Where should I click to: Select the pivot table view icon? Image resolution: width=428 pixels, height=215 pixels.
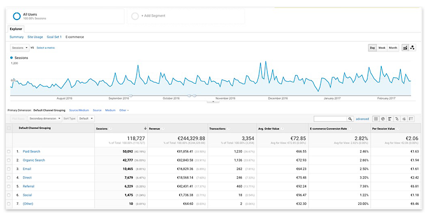point(411,119)
